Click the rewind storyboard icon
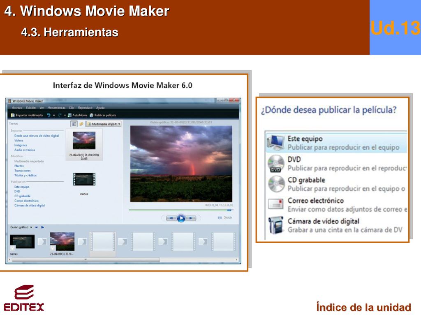421x315 pixels. point(36,227)
